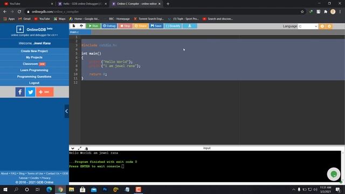345x194 pixels.
Task: Open the FAQ footer link
Action: (13, 174)
